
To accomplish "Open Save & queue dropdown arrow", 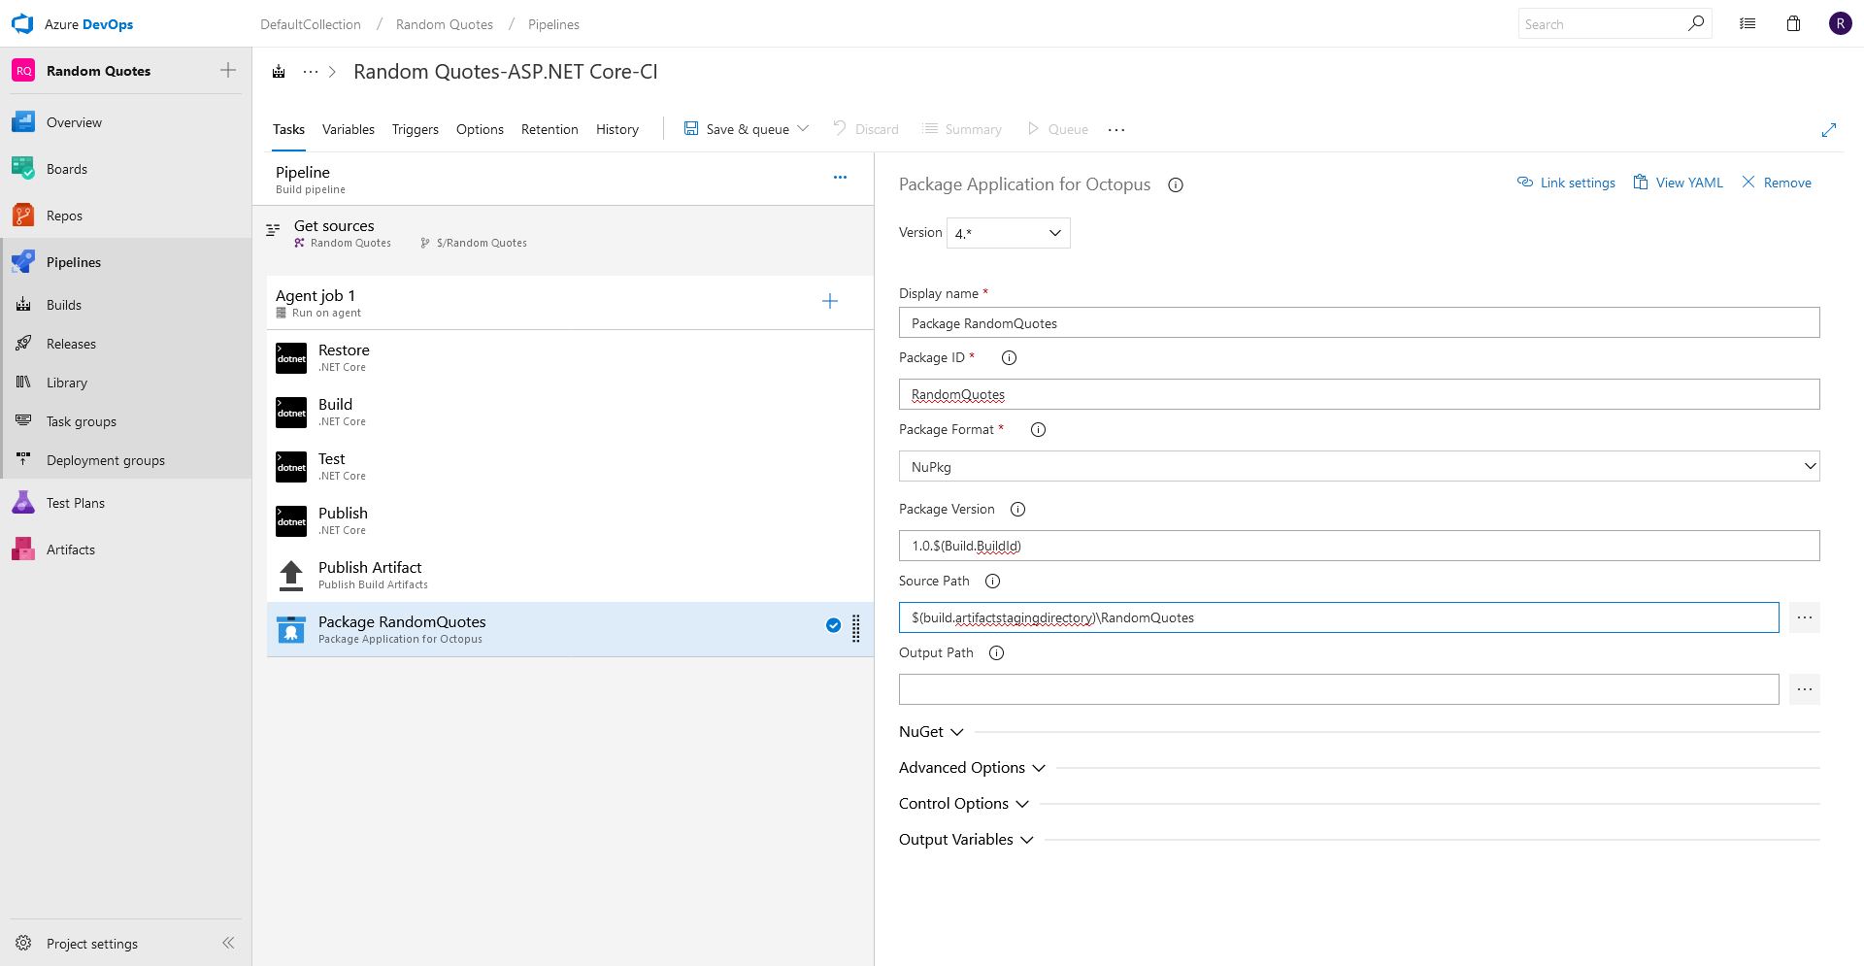I will click(803, 129).
